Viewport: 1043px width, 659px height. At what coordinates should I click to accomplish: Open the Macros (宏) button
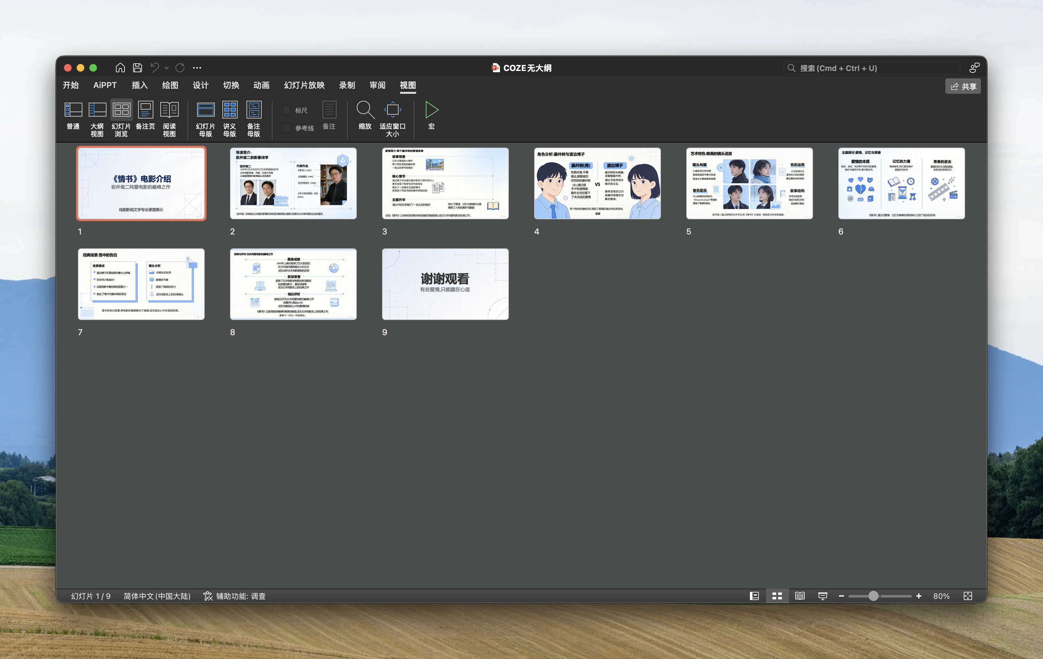432,116
